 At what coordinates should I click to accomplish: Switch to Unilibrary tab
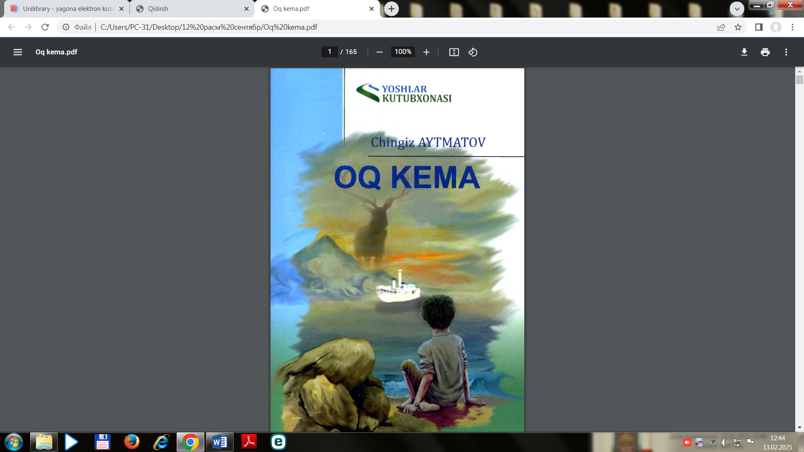point(67,9)
